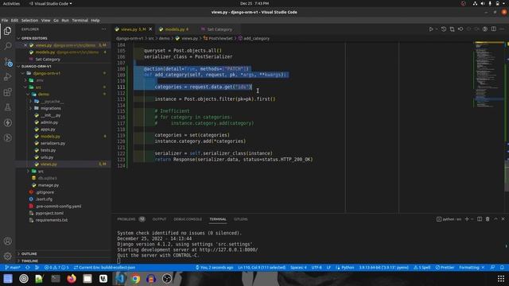Open the Search view in activity bar

click(7, 46)
